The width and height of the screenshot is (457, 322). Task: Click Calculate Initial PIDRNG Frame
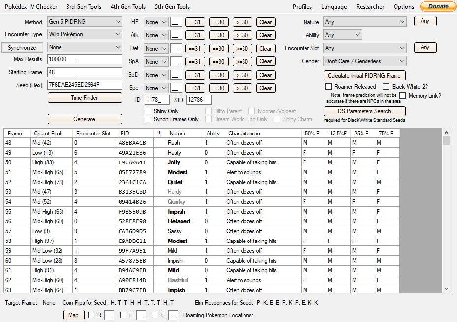point(365,75)
